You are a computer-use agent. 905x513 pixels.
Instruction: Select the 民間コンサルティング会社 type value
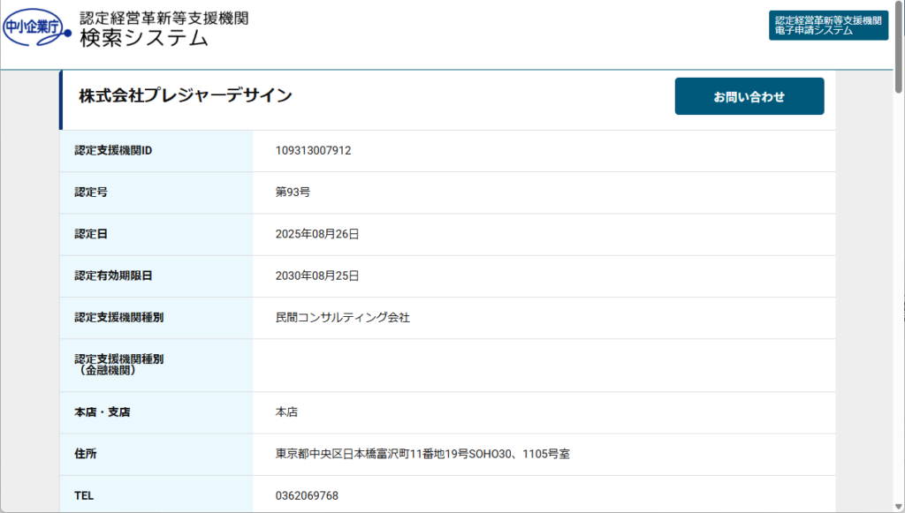(343, 317)
